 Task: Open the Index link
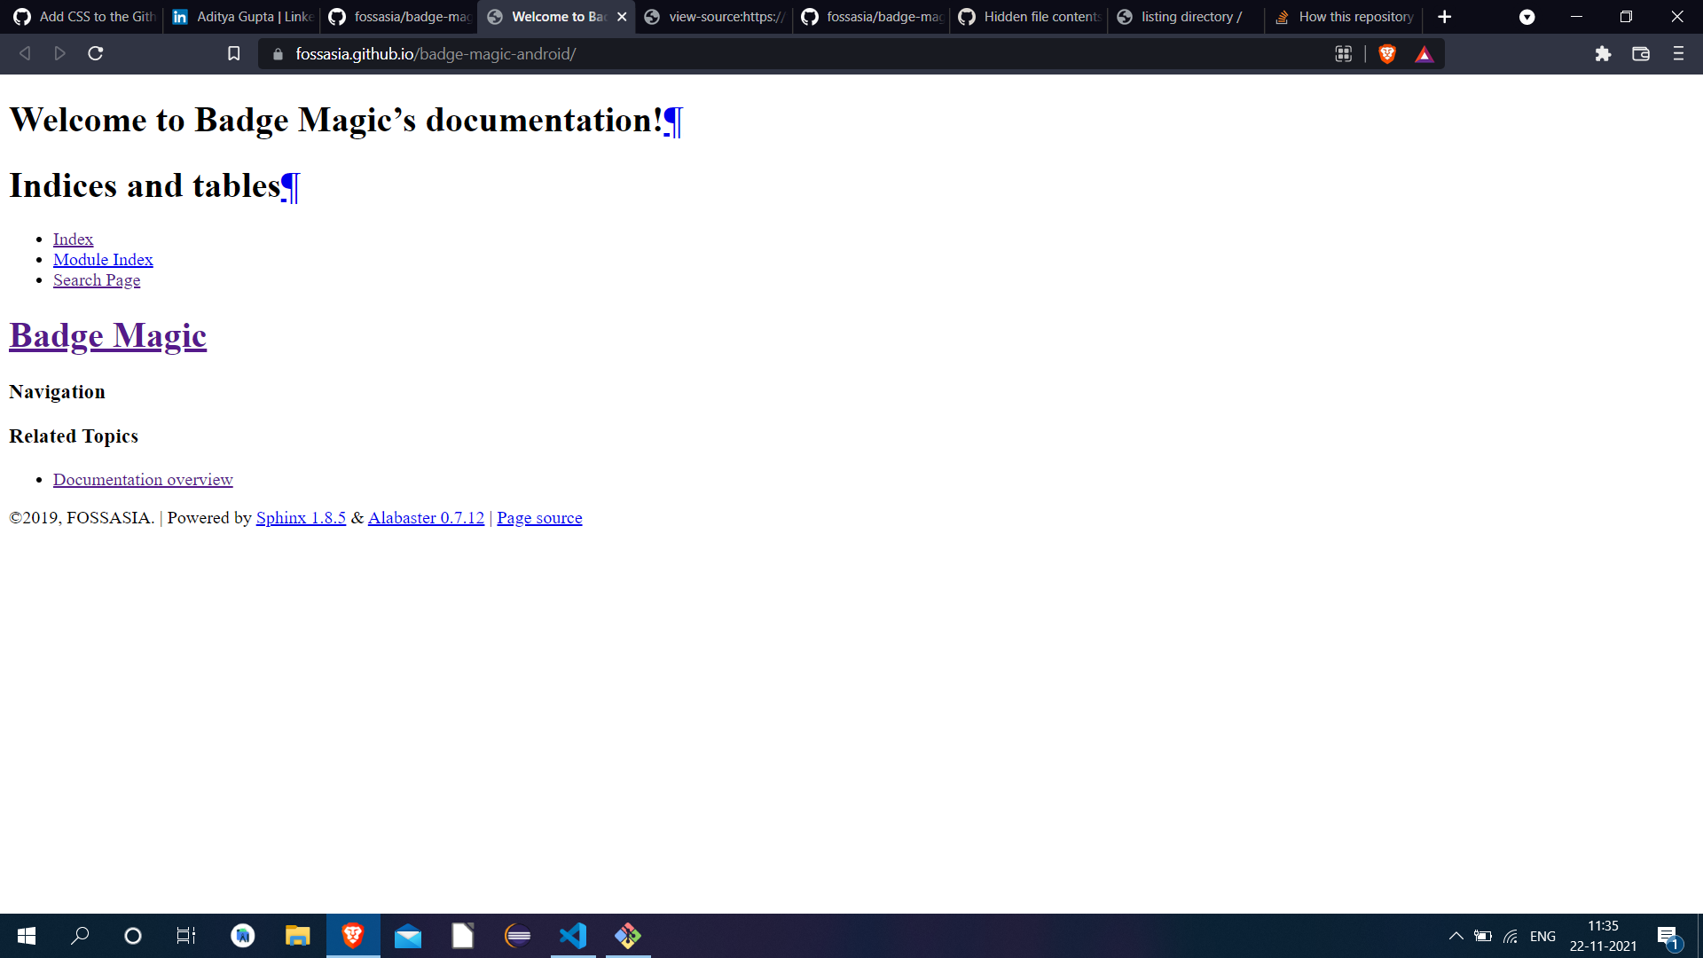[x=73, y=239]
